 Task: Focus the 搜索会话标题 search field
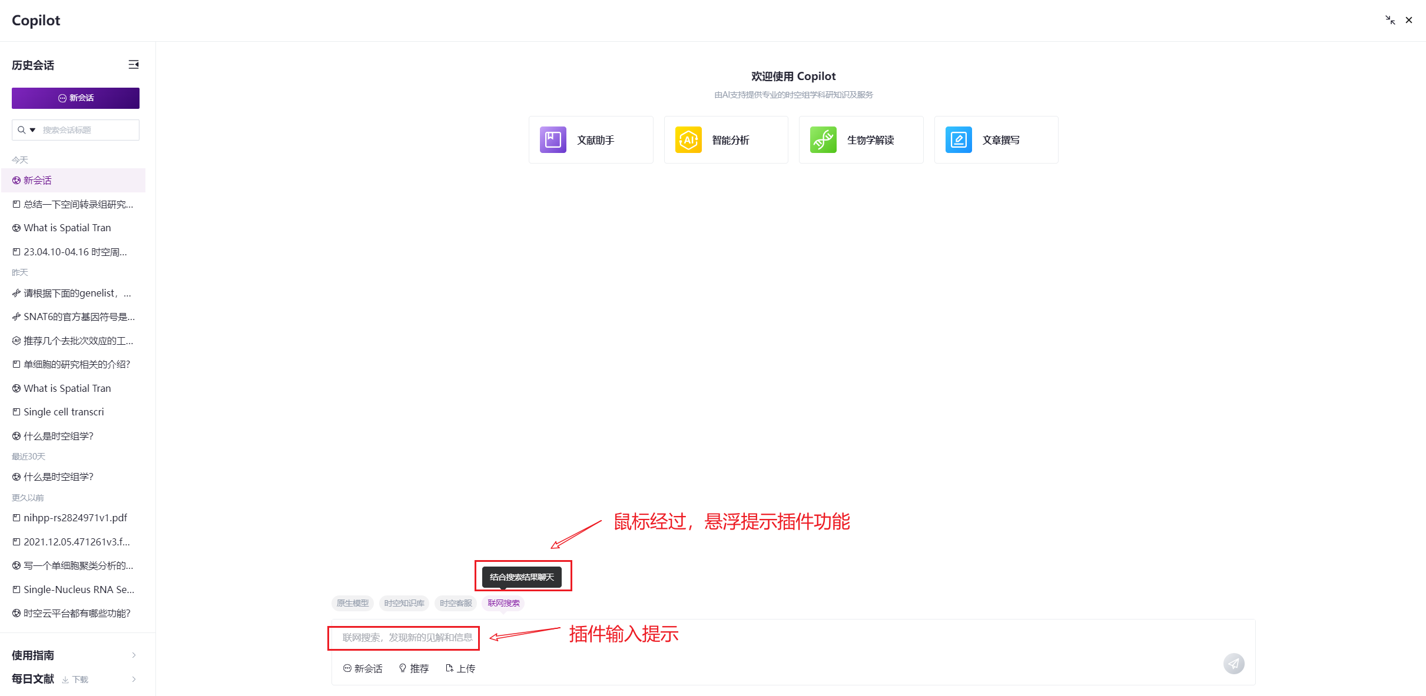[x=88, y=130]
